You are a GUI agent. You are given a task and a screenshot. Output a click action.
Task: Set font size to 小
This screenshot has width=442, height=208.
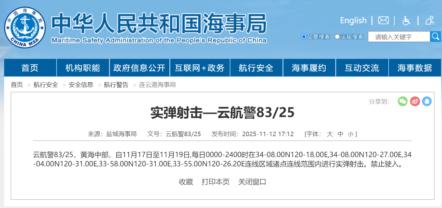350,134
